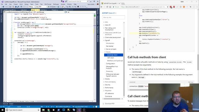The image size is (199, 112).
Task: Click the bookmark flag icon in Visual Studio toolbar
Action: coord(78,7)
